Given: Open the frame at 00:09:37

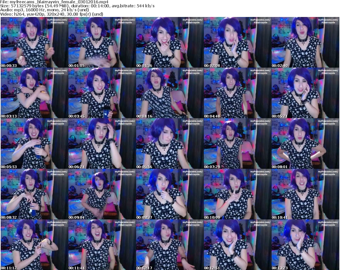Looking at the screenshot, I should point(170,194).
